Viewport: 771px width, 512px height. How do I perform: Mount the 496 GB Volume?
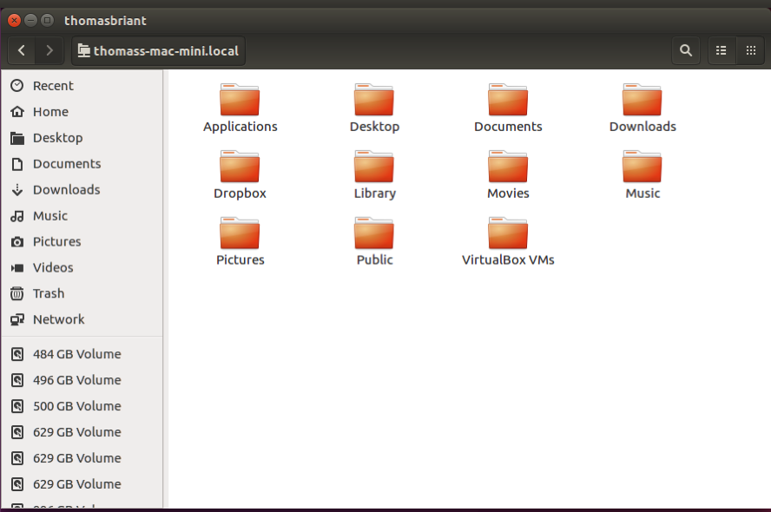click(82, 380)
